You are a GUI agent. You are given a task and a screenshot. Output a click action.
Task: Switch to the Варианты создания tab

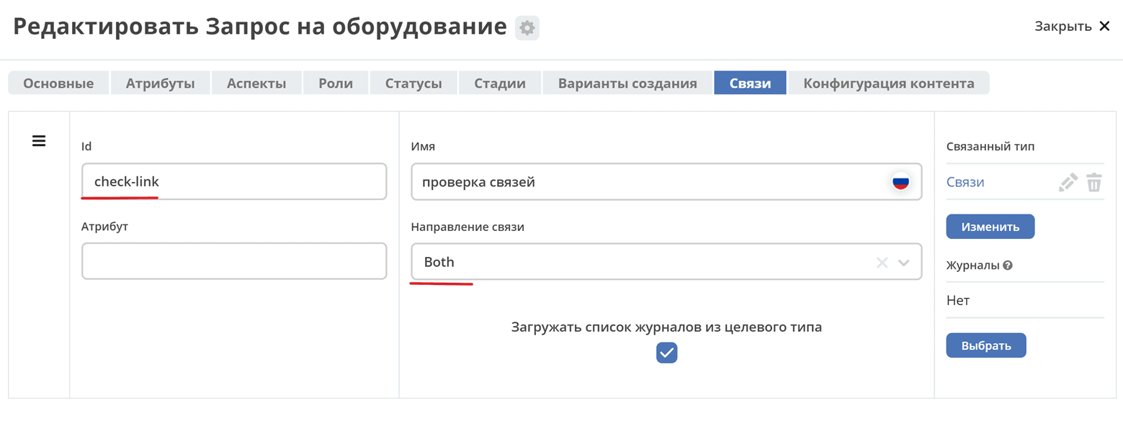(627, 83)
